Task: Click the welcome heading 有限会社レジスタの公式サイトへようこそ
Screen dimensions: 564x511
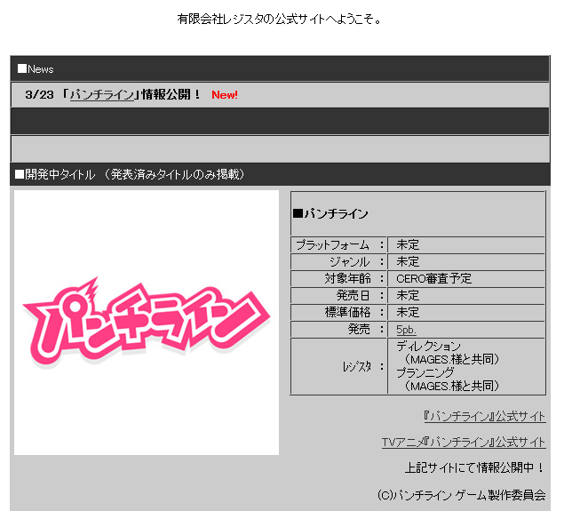Action: tap(279, 19)
